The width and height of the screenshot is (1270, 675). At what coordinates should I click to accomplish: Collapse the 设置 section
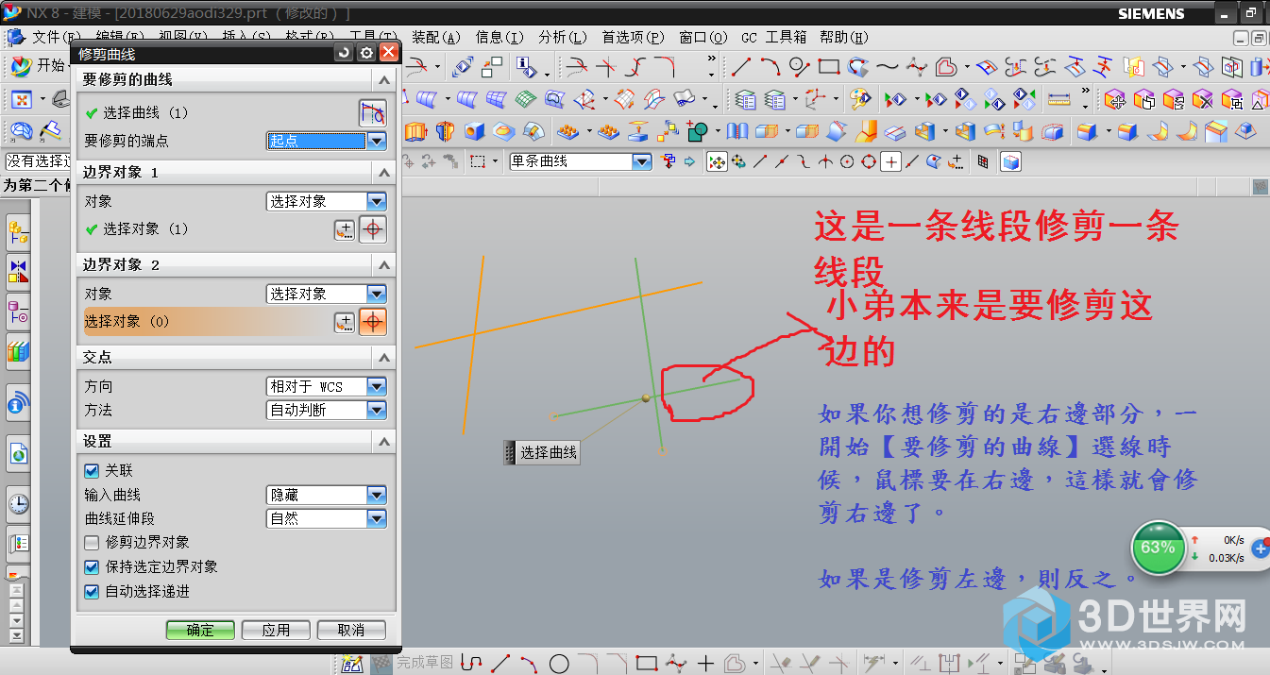383,441
